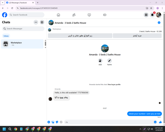Click the more options Urdu button
This screenshot has height=132, width=165.
pyautogui.click(x=137, y=36)
